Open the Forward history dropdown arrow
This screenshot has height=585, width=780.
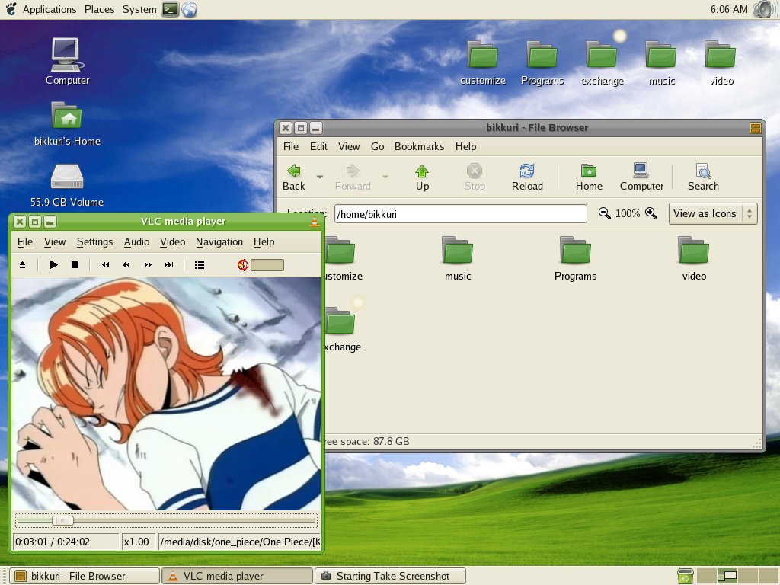[x=385, y=177]
